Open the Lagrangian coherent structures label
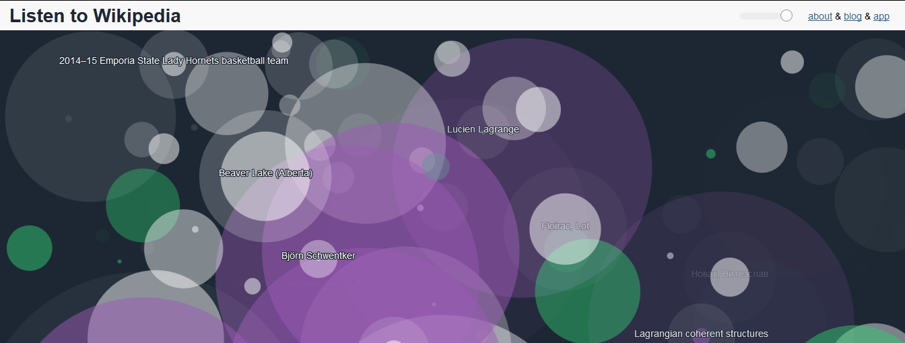This screenshot has width=905, height=343. pos(701,334)
